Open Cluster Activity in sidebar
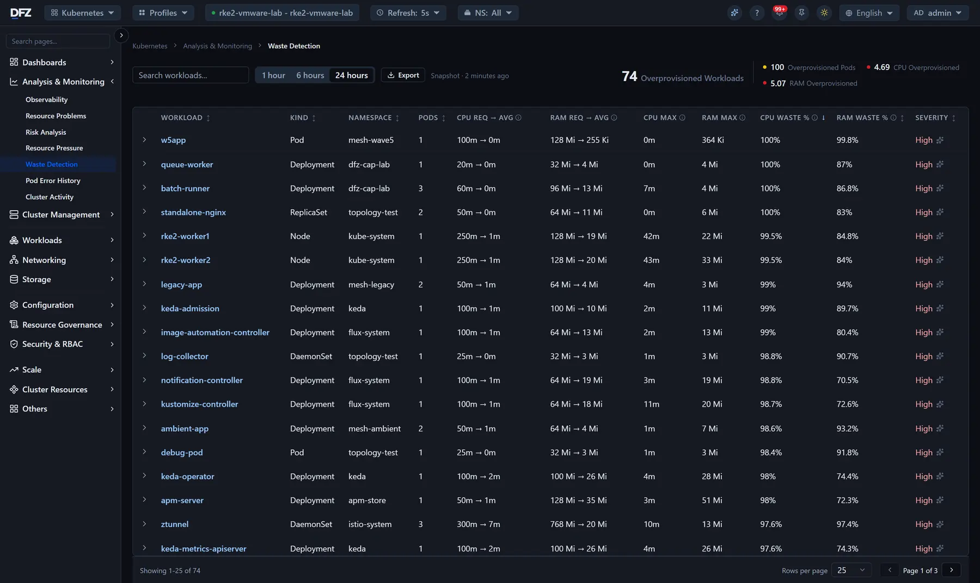980x583 pixels. (x=50, y=197)
